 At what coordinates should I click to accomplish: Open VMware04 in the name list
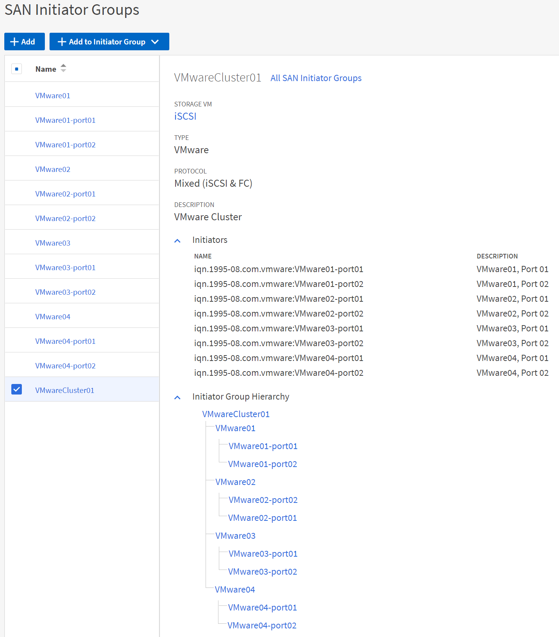click(53, 317)
